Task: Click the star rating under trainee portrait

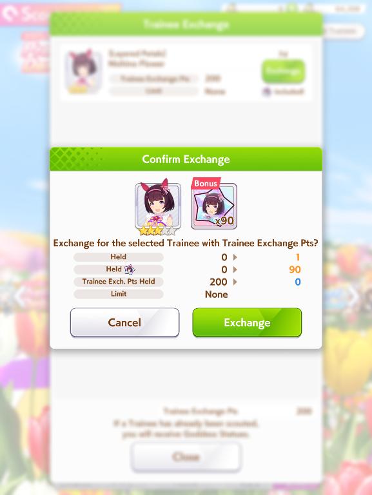Action: point(157,231)
